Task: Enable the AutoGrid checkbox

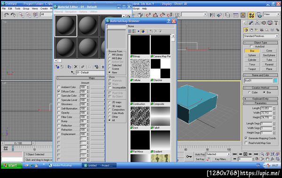Action: point(251,46)
